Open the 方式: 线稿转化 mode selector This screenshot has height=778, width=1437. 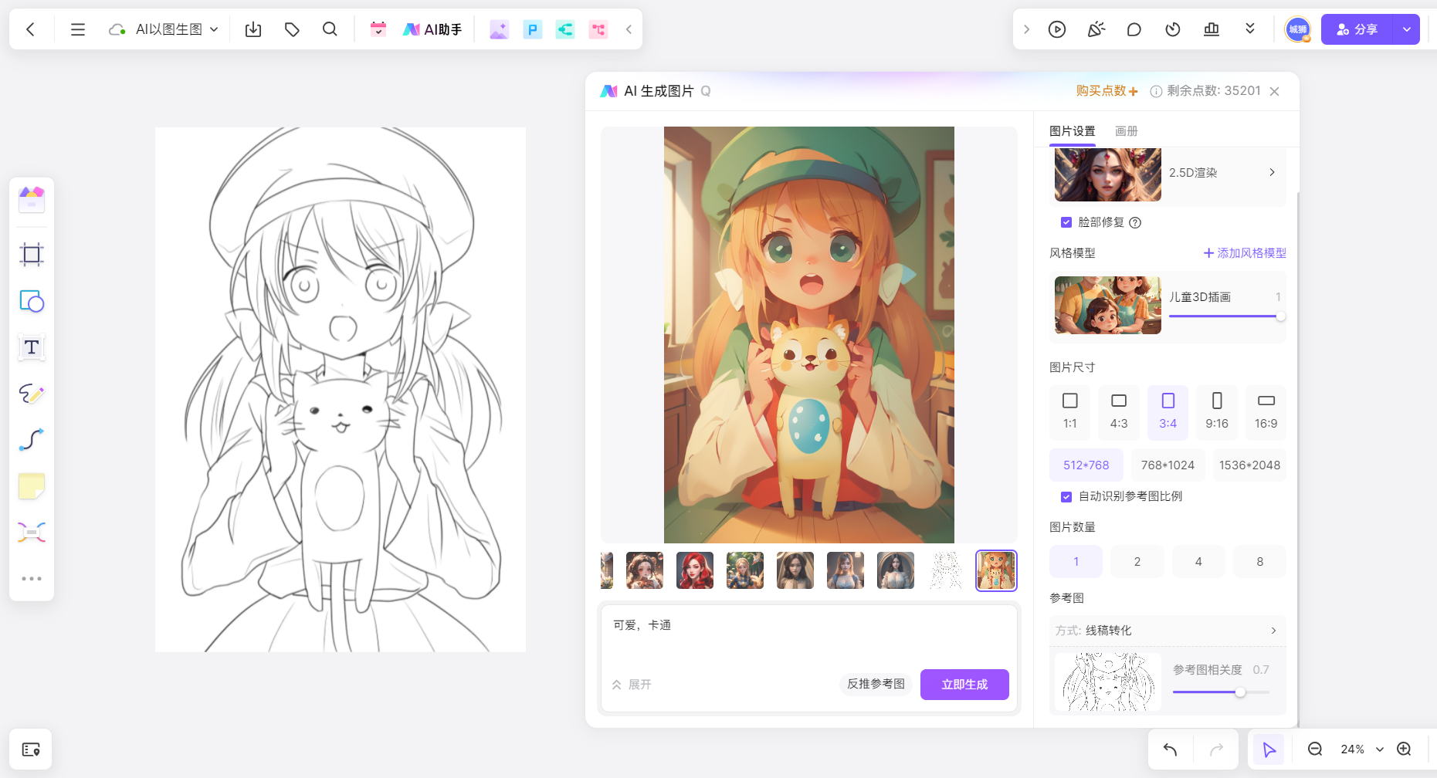tap(1168, 631)
